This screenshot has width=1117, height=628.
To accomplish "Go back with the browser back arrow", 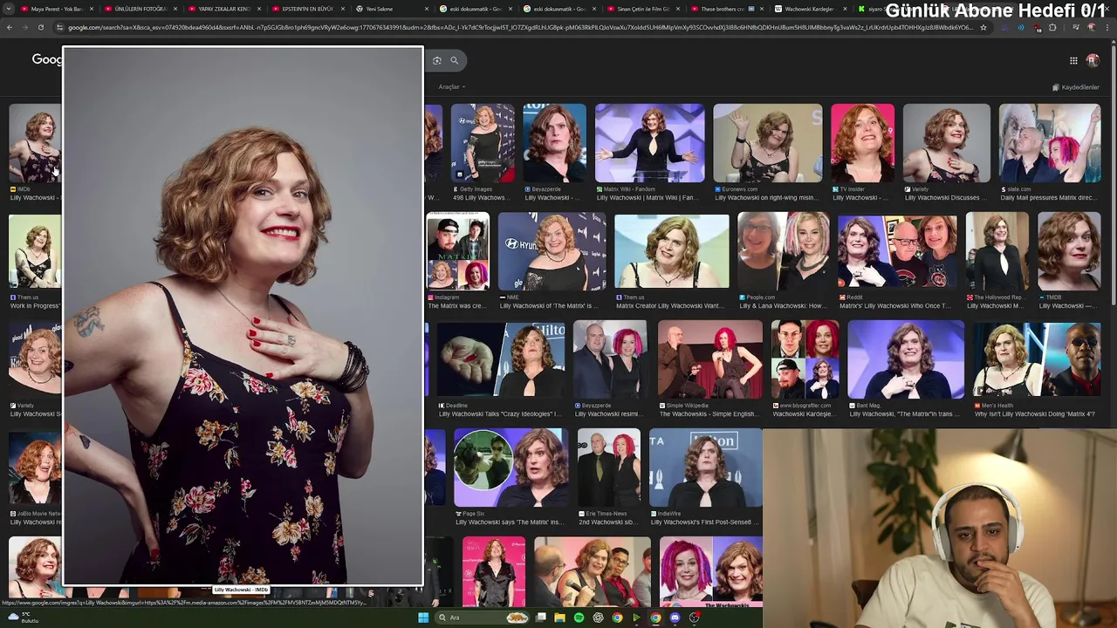I will coord(10,27).
